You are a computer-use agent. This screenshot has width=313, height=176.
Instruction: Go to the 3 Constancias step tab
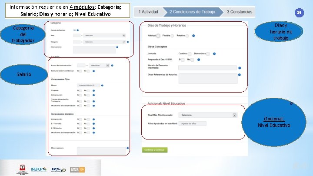coord(240,12)
